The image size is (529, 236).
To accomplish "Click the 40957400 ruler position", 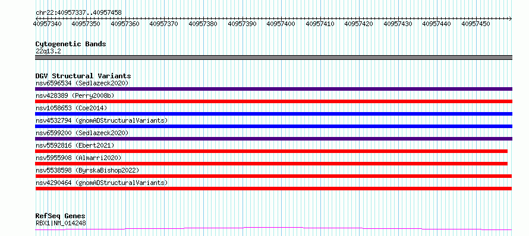I will pos(281,24).
